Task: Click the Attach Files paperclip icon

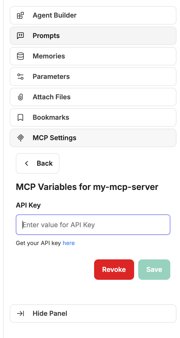Action: [x=20, y=97]
